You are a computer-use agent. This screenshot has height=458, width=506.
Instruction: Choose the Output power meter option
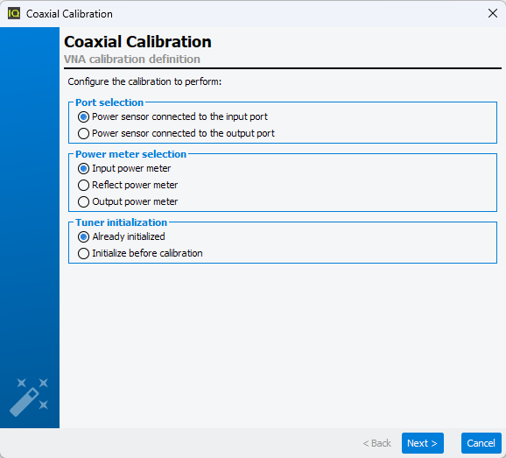[128, 201]
